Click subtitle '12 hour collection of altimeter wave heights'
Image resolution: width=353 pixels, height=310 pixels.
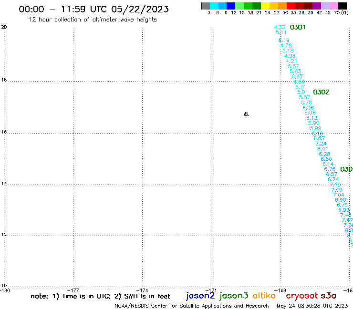[x=93, y=20]
